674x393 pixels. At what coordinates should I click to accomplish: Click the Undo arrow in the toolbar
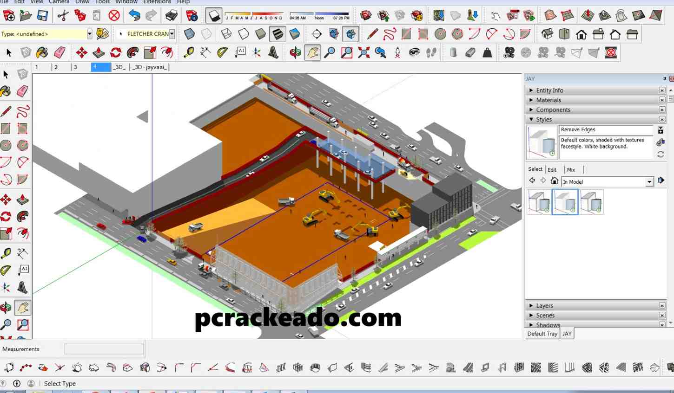[134, 16]
